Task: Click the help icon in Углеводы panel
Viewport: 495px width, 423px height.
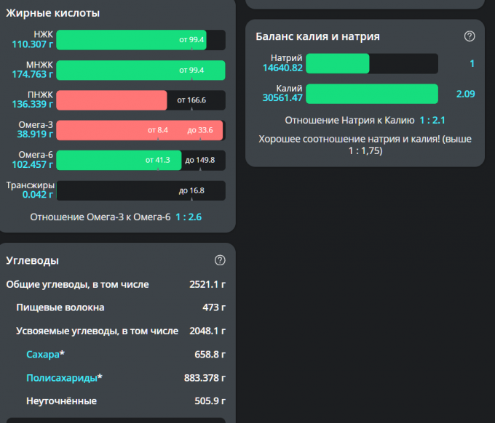Action: (220, 260)
